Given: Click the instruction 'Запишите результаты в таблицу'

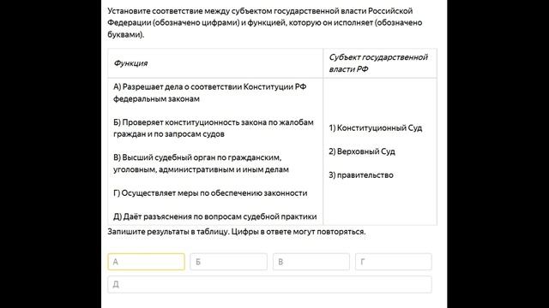Looking at the screenshot, I should [237, 232].
